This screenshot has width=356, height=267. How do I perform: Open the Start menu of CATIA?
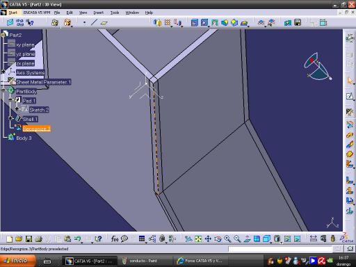click(13, 13)
